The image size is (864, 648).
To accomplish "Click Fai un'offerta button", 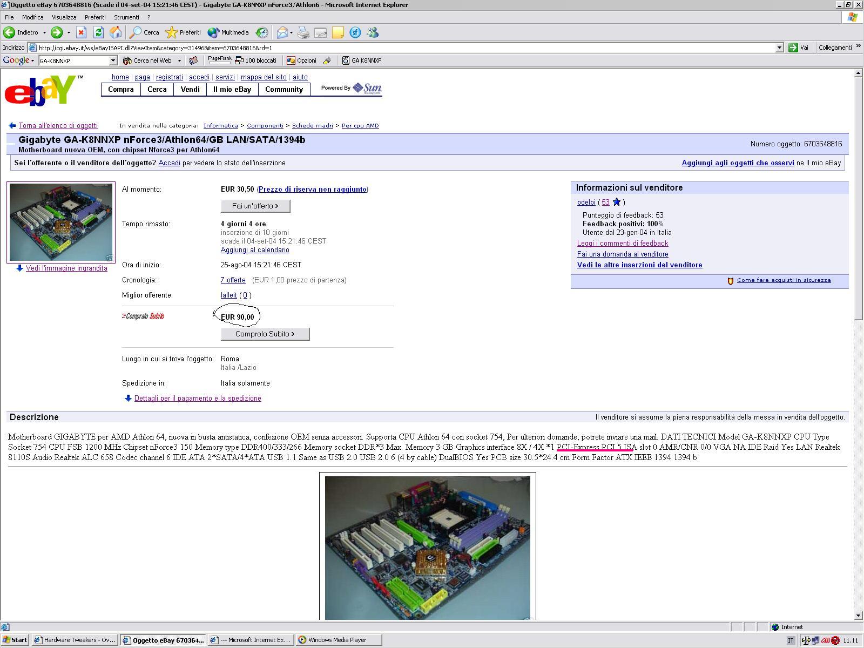I will tap(255, 206).
